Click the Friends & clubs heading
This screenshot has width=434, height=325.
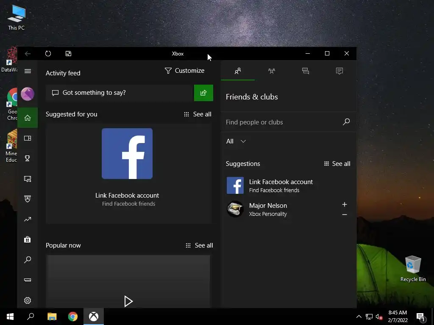point(252,97)
